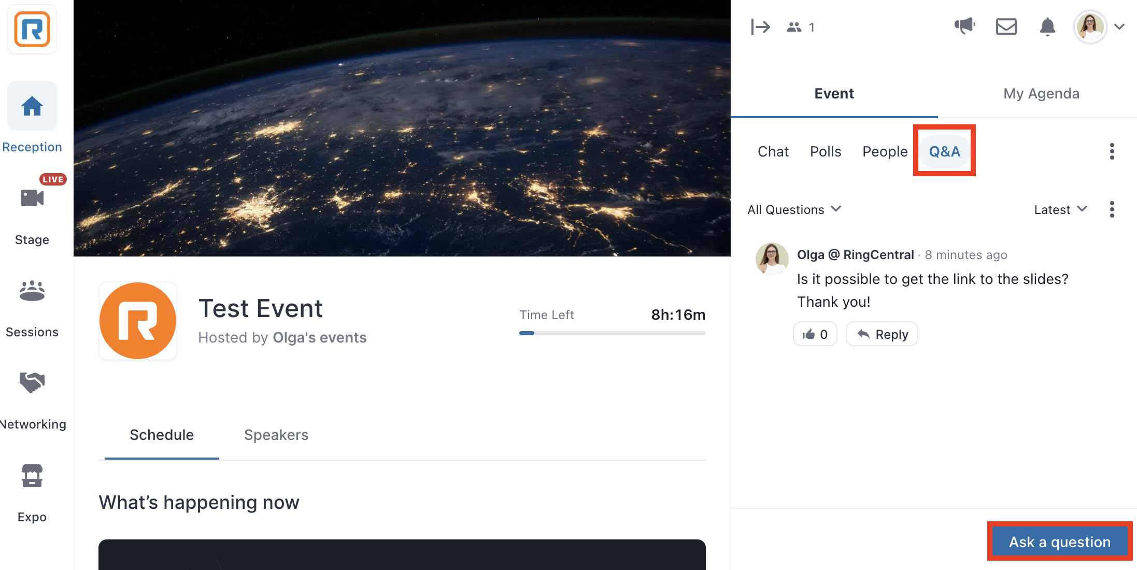Screen dimensions: 1137x570
Task: Click the Time Left progress bar
Action: pyautogui.click(x=613, y=333)
